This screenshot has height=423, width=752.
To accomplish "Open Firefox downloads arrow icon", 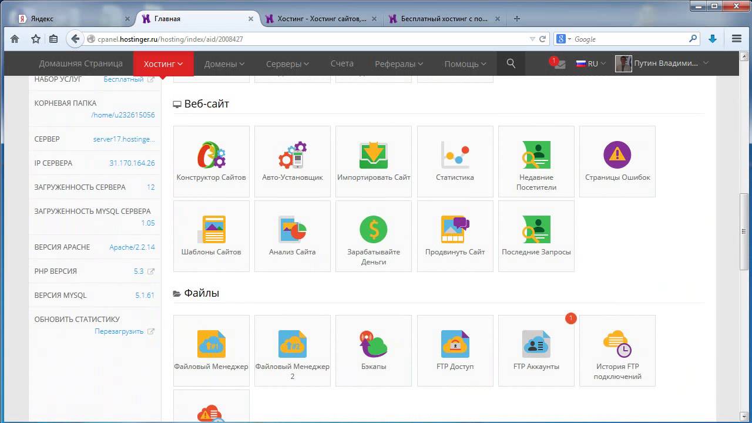I will click(713, 39).
